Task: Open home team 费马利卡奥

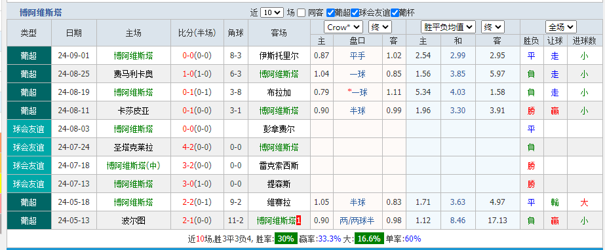Action: tap(133, 74)
